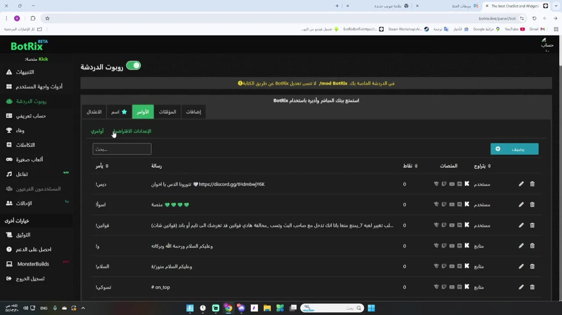Open the browser three-dot menu

[6, 18]
